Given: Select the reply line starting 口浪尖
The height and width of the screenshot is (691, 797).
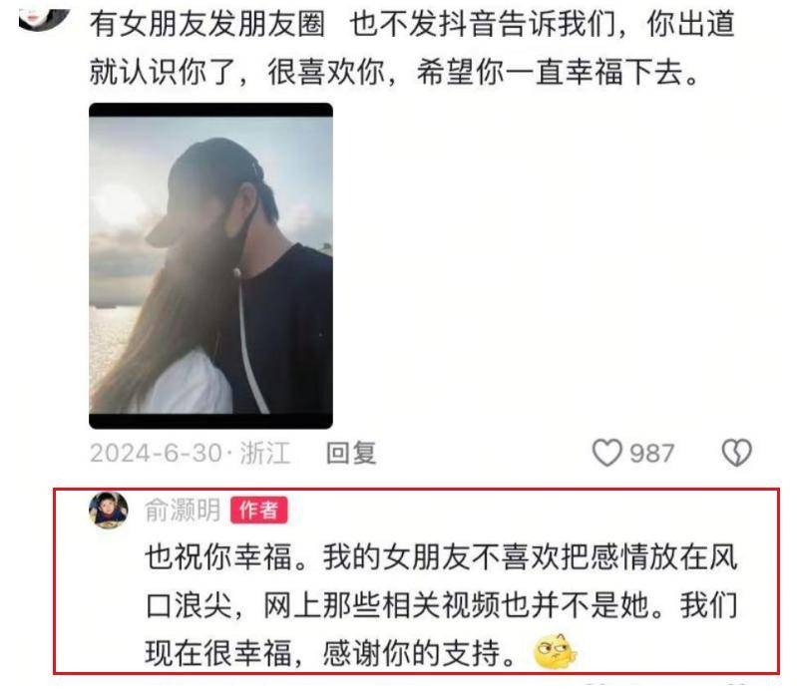Looking at the screenshot, I should (x=441, y=604).
